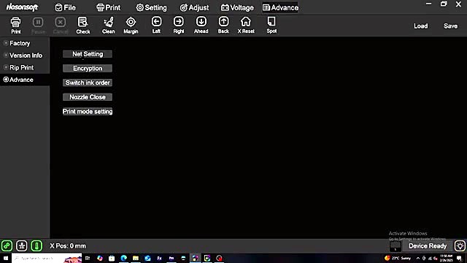467x263 pixels.
Task: Click Save configuration button
Action: tap(450, 26)
